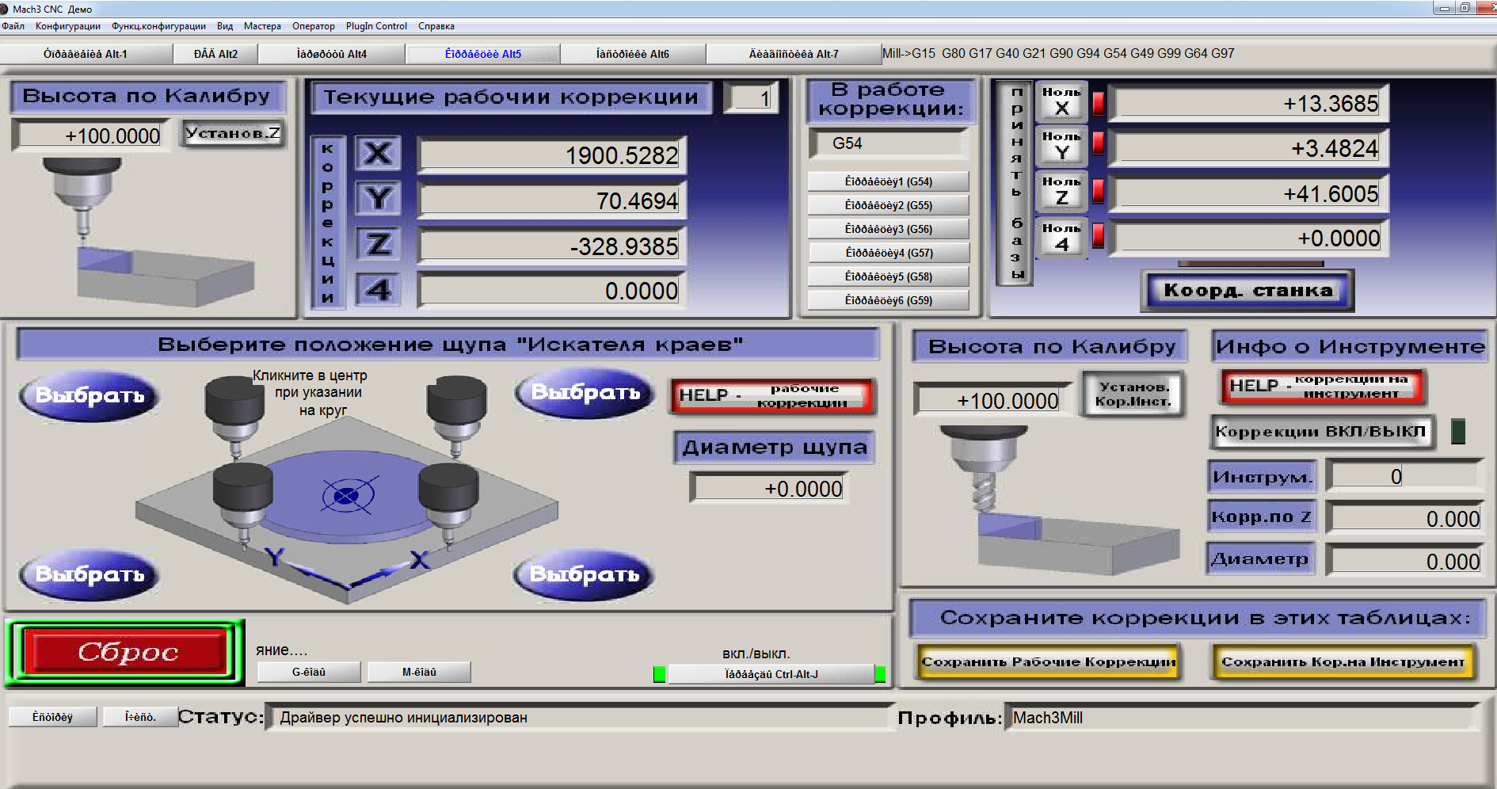Switch to the Alt2 screen tab

tap(216, 54)
